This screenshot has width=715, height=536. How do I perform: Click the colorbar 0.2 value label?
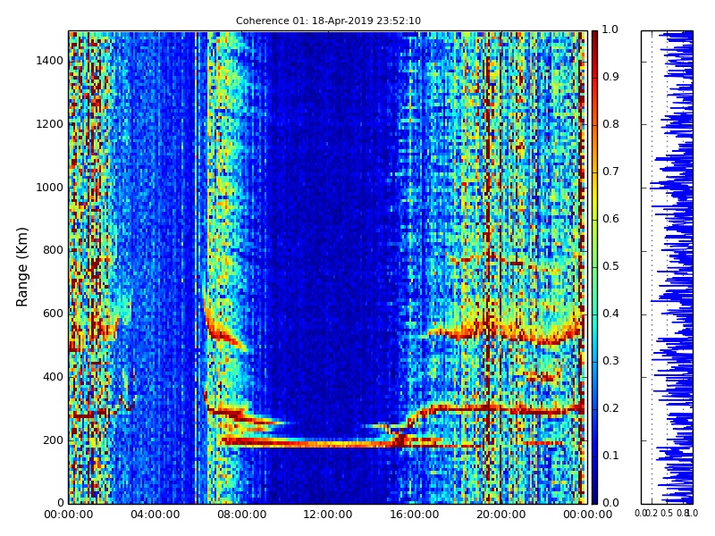click(610, 408)
